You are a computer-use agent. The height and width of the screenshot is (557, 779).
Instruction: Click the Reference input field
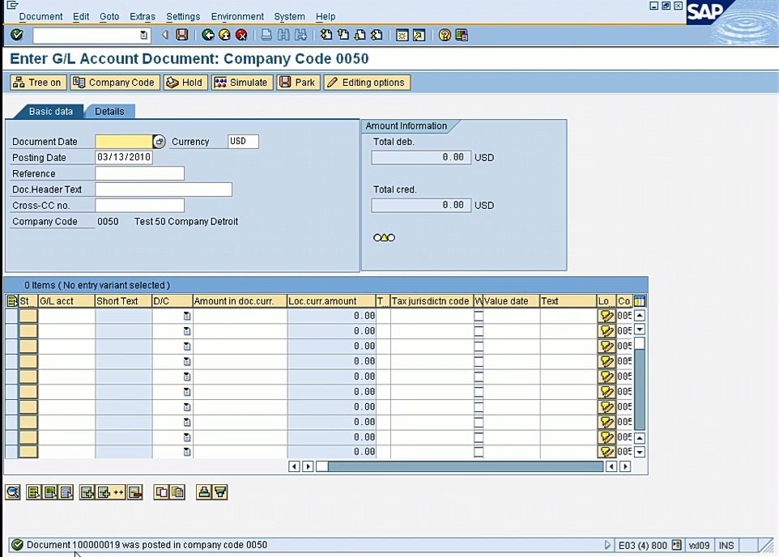point(139,173)
